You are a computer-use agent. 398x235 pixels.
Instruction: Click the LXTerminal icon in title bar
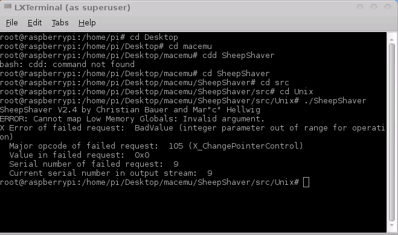click(x=8, y=7)
